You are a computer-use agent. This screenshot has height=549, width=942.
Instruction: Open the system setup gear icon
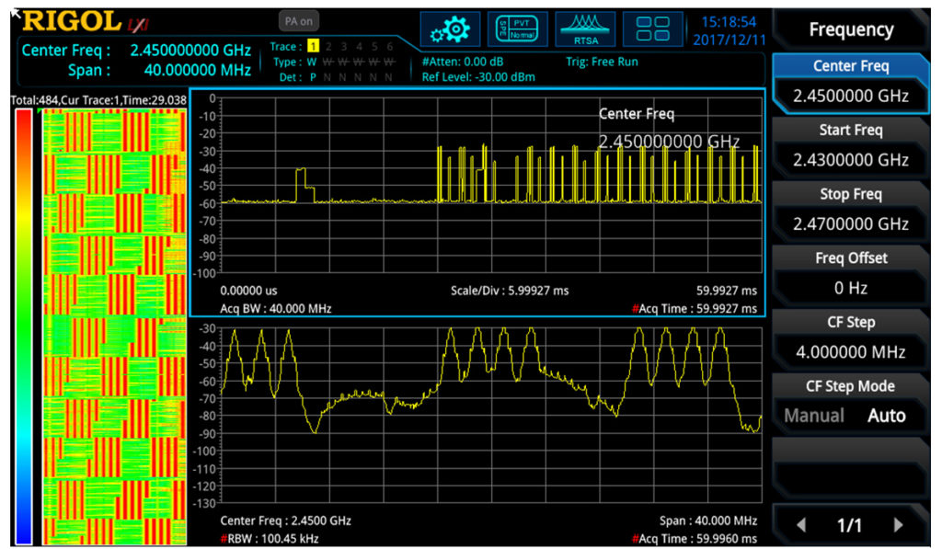tap(450, 29)
